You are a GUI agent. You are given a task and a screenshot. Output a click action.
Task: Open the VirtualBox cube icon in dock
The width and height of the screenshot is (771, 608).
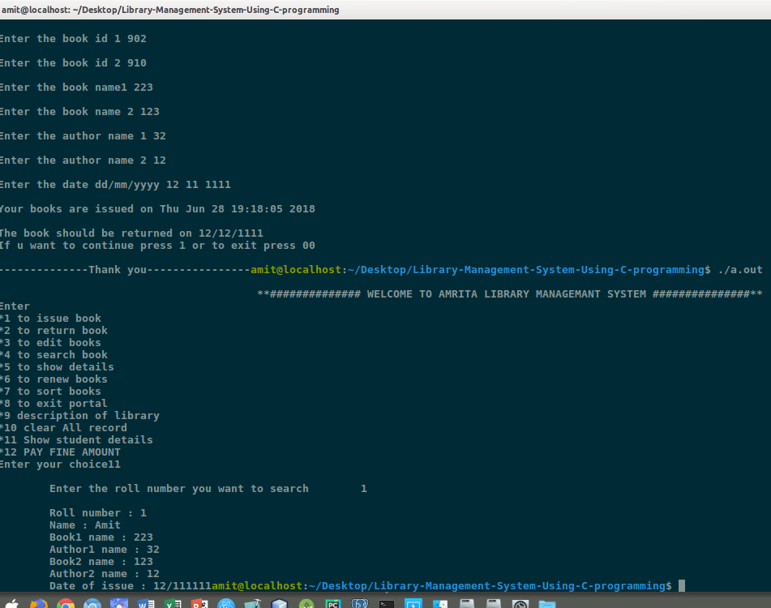click(279, 604)
